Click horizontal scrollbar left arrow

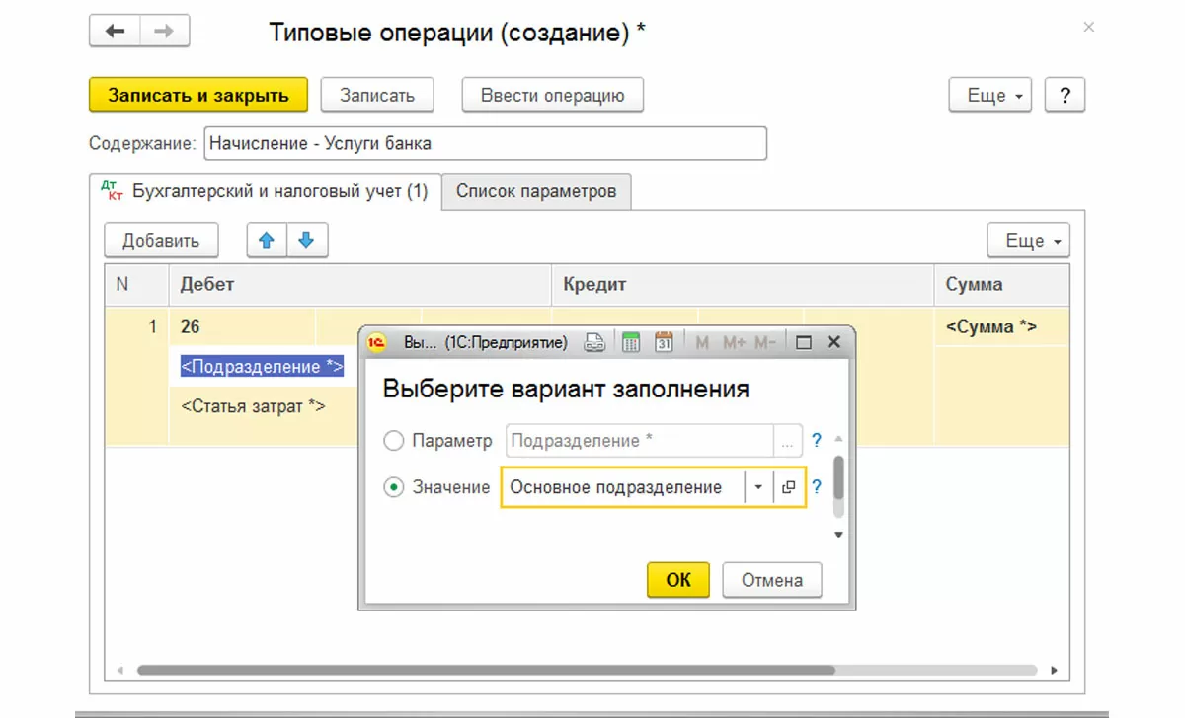120,670
